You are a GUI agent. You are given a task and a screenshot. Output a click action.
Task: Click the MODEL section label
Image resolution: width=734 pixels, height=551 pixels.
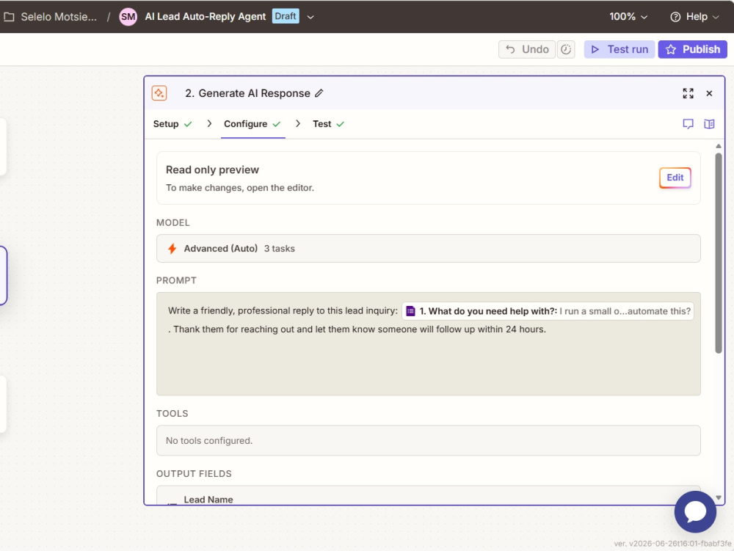173,222
